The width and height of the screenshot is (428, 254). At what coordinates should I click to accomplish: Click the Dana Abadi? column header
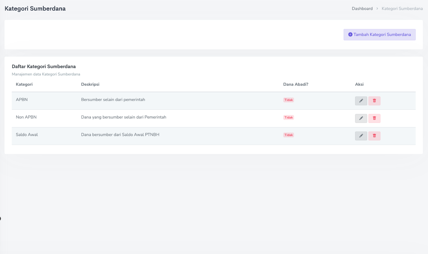tap(296, 84)
